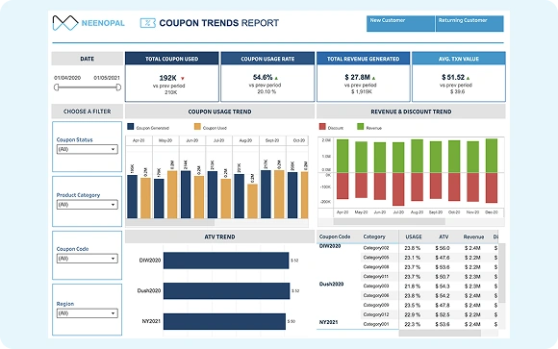Open the Region dropdown

[88, 313]
